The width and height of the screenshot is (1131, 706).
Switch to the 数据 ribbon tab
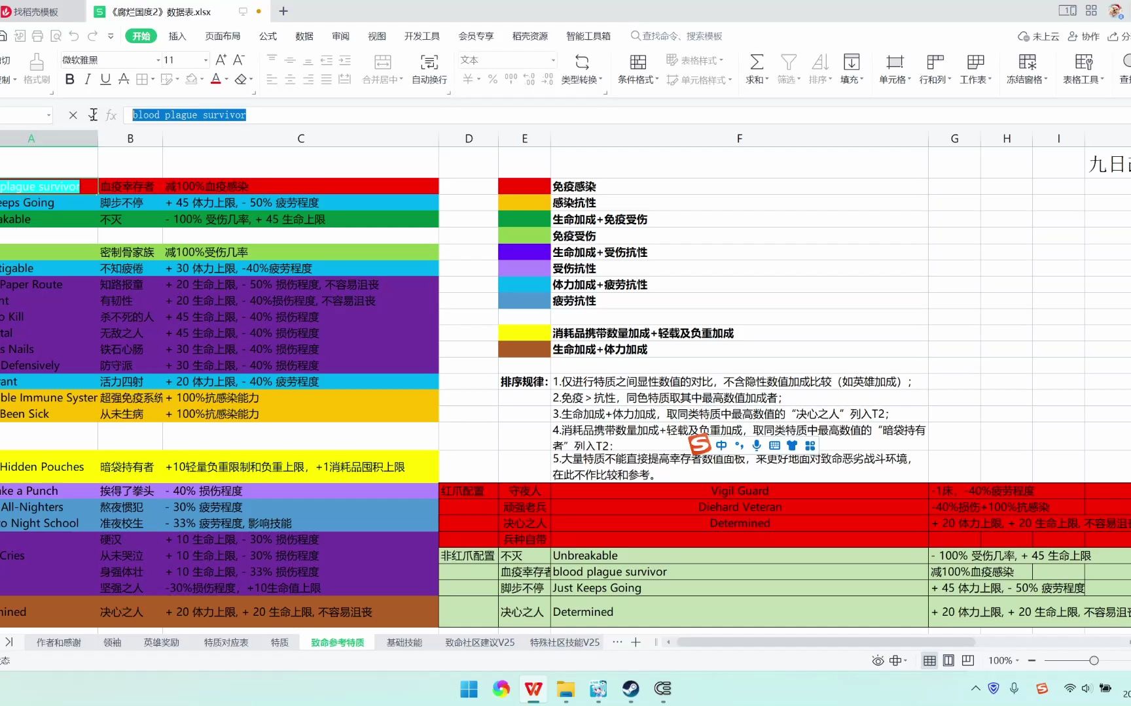click(x=304, y=36)
